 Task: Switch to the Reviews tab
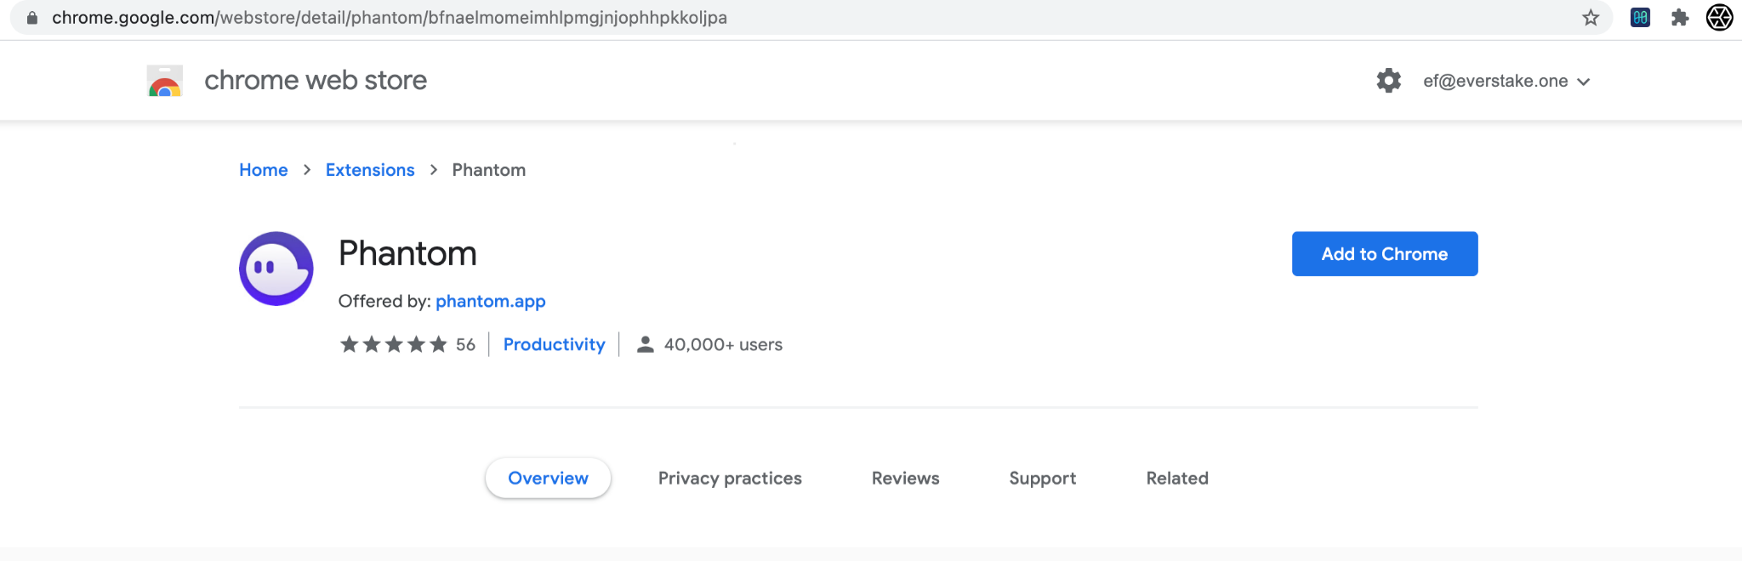[x=906, y=479]
